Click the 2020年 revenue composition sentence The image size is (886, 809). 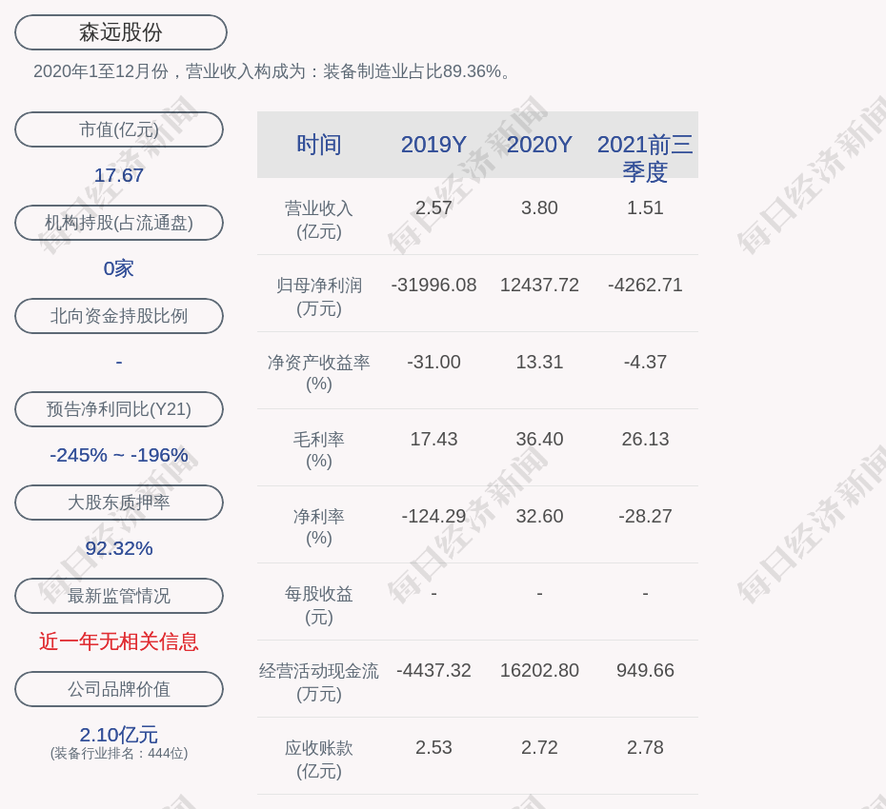(272, 71)
